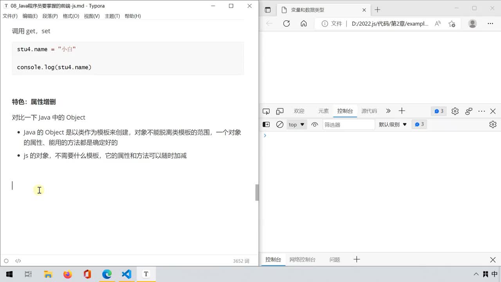
Task: Refresh the browser page
Action: click(x=287, y=23)
